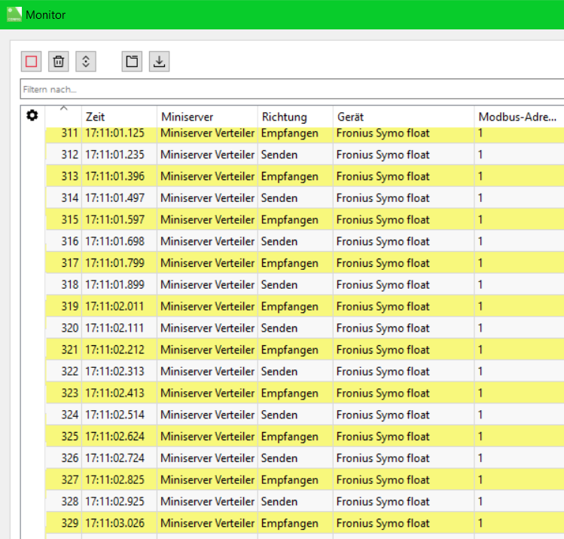Click 'Empfangen' in row 319

pos(290,306)
